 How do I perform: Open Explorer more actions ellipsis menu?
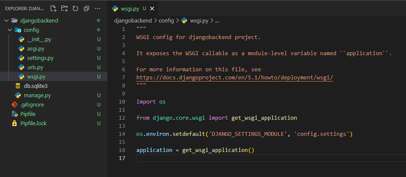point(98,8)
